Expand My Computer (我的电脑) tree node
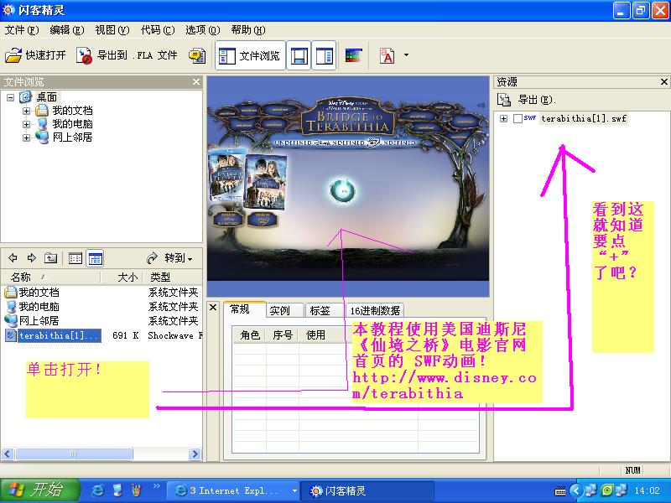 click(27, 124)
